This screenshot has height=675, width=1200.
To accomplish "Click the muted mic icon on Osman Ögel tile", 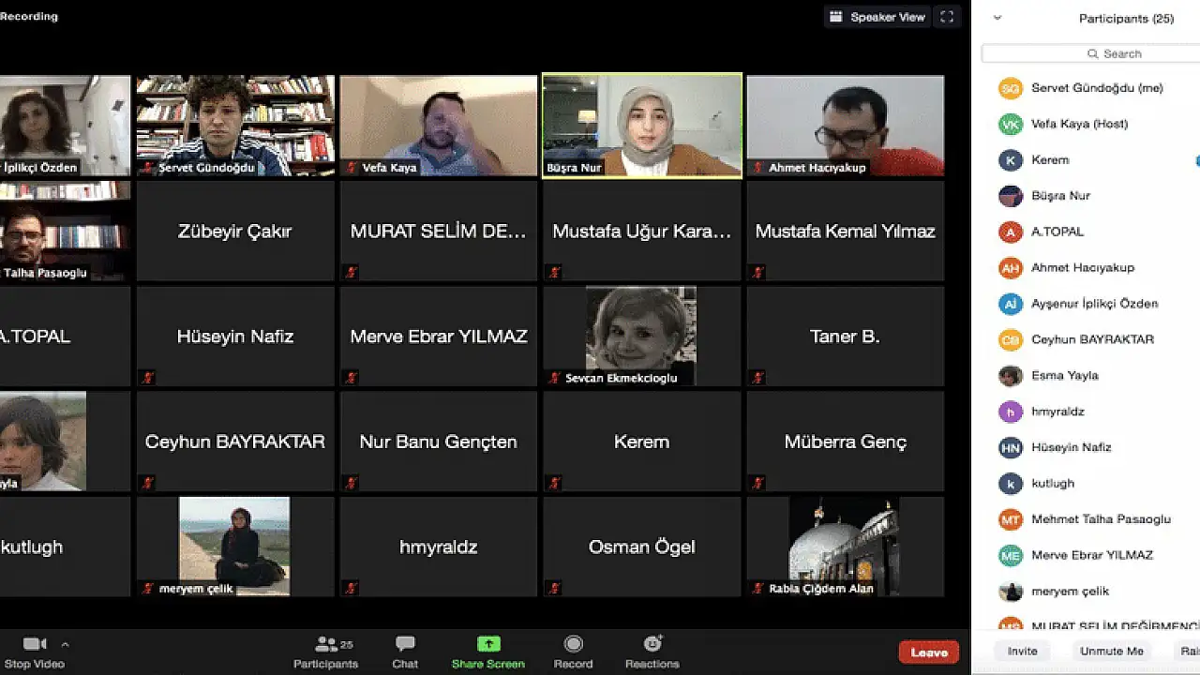I will click(x=554, y=589).
